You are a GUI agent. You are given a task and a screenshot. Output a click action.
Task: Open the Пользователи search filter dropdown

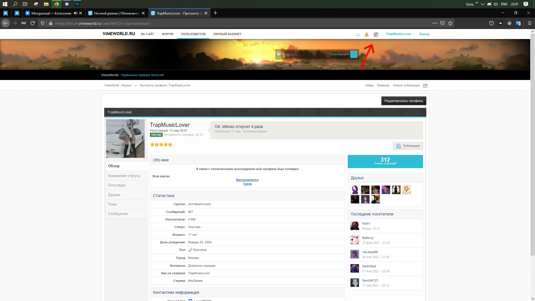point(339,54)
